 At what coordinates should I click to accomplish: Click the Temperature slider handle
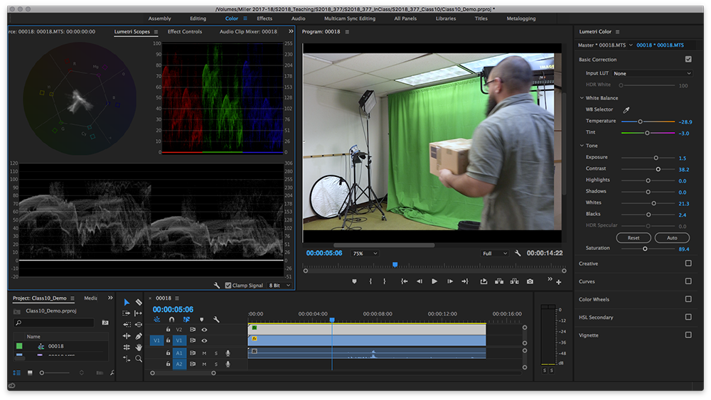click(x=641, y=121)
